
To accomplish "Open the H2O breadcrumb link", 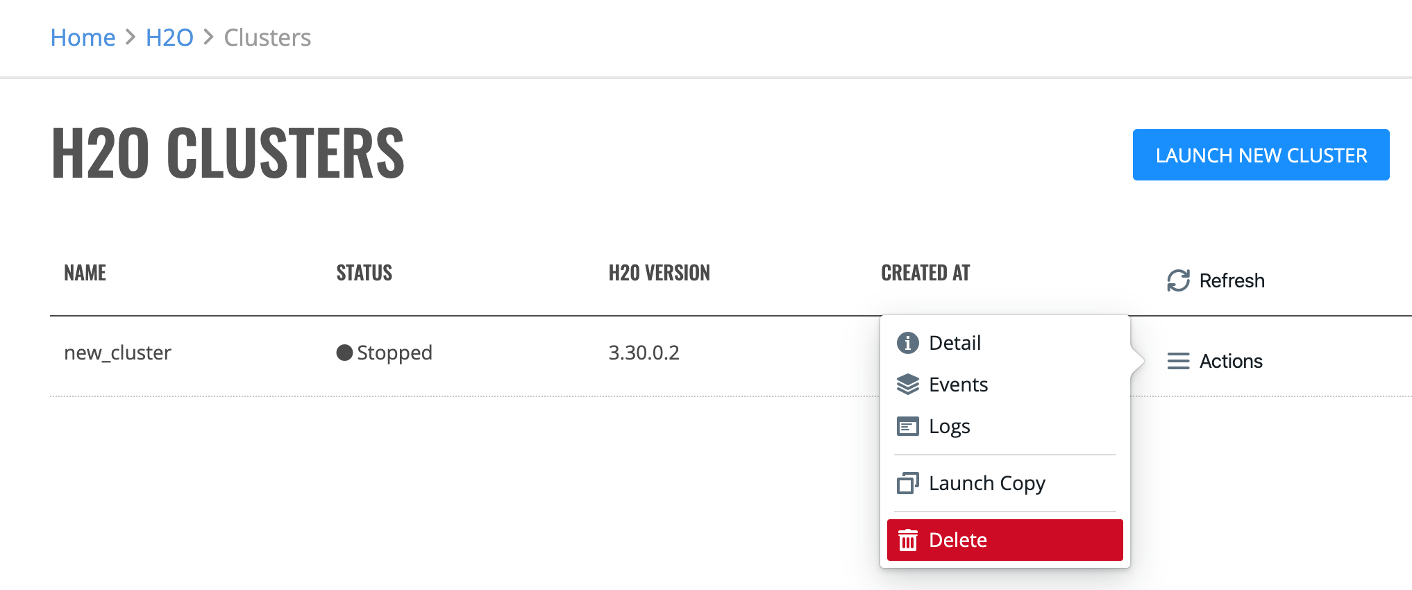I will point(169,37).
